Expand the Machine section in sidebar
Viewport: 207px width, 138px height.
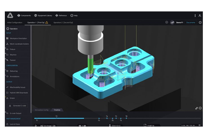point(13,55)
